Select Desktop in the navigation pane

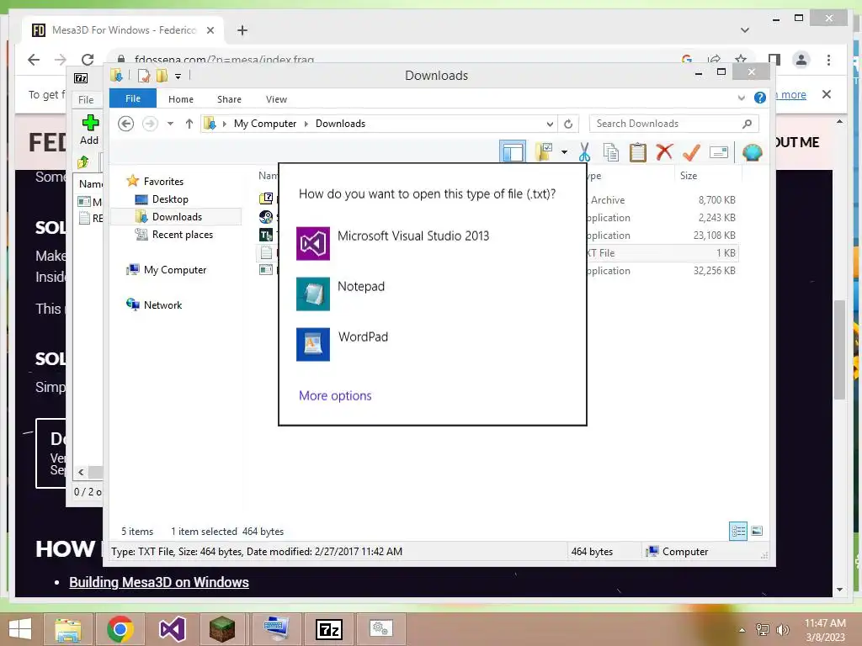click(170, 199)
